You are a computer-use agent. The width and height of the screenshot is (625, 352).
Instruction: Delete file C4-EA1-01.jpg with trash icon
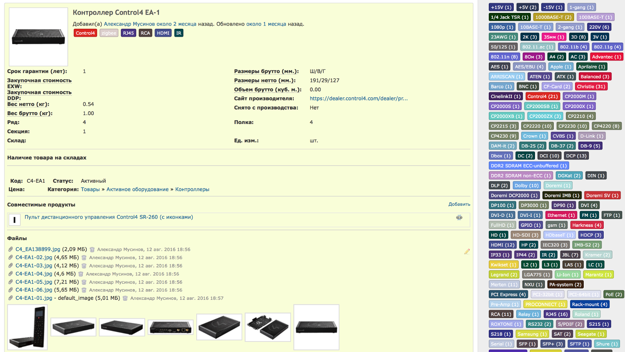pos(125,298)
